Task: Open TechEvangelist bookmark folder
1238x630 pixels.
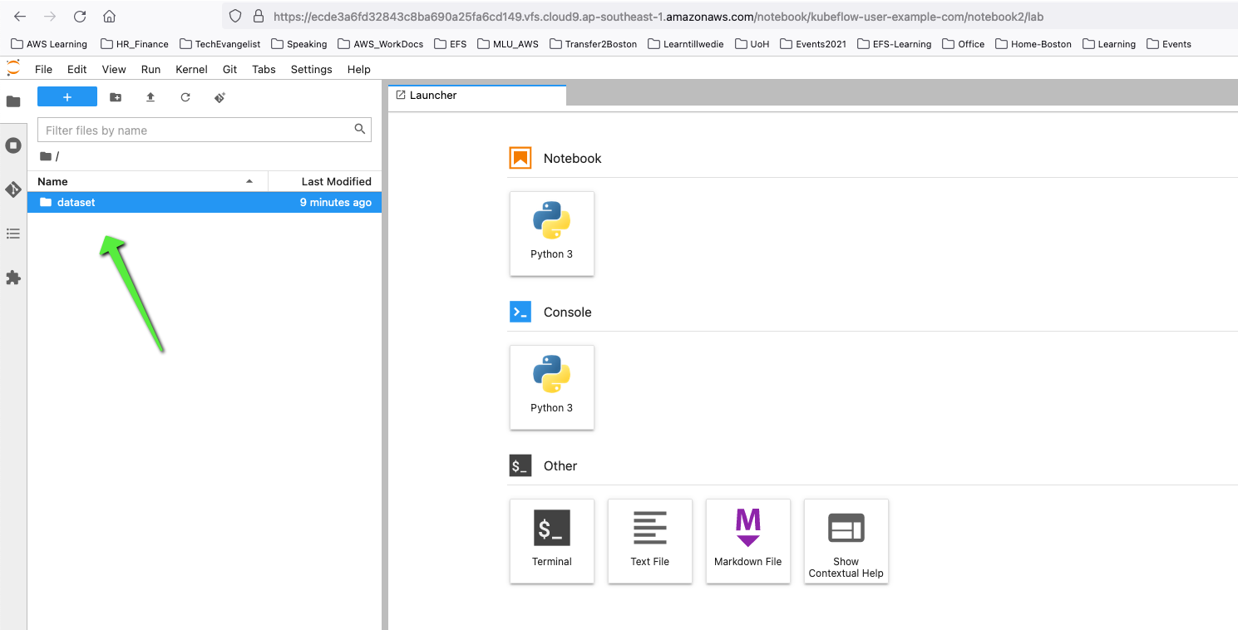Action: coord(219,44)
